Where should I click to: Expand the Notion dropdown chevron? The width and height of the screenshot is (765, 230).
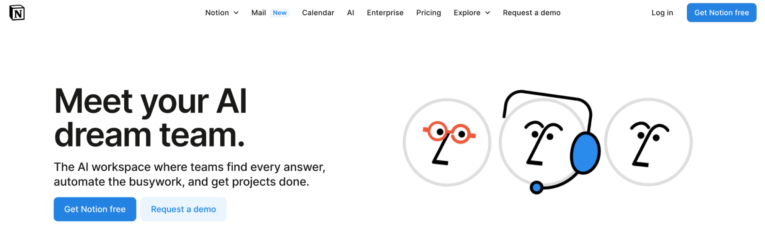tap(236, 13)
